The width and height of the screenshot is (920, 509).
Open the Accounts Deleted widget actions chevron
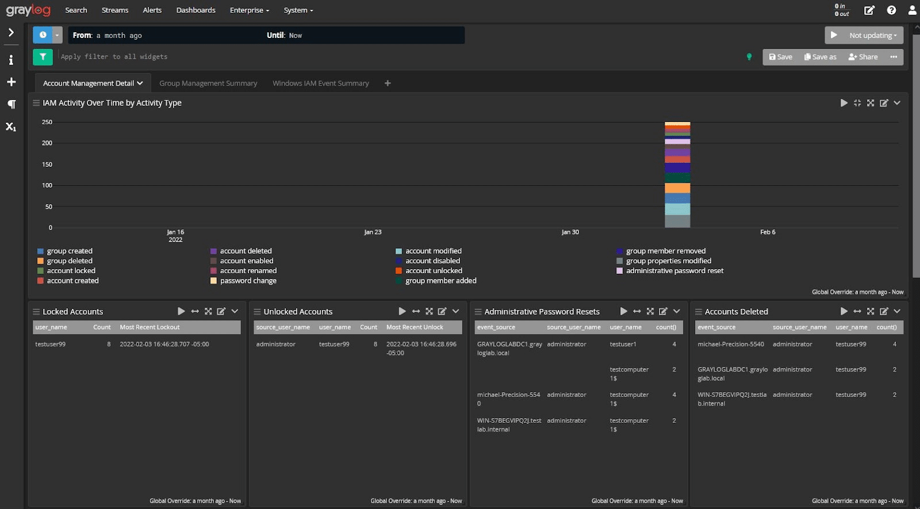click(x=897, y=312)
